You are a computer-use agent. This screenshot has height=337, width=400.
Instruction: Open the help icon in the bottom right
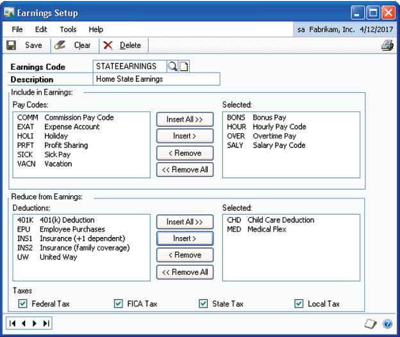(x=388, y=324)
